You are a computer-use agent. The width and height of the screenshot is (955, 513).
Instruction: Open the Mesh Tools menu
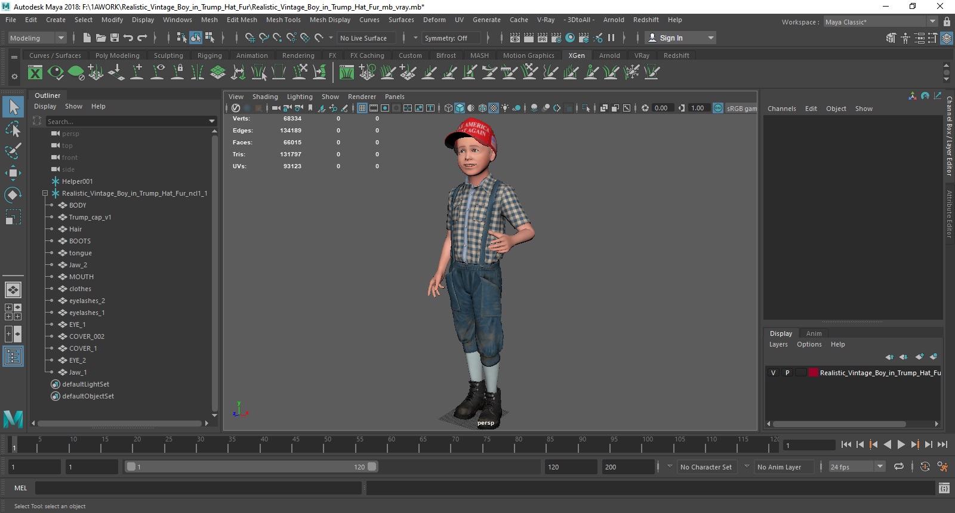click(x=283, y=20)
